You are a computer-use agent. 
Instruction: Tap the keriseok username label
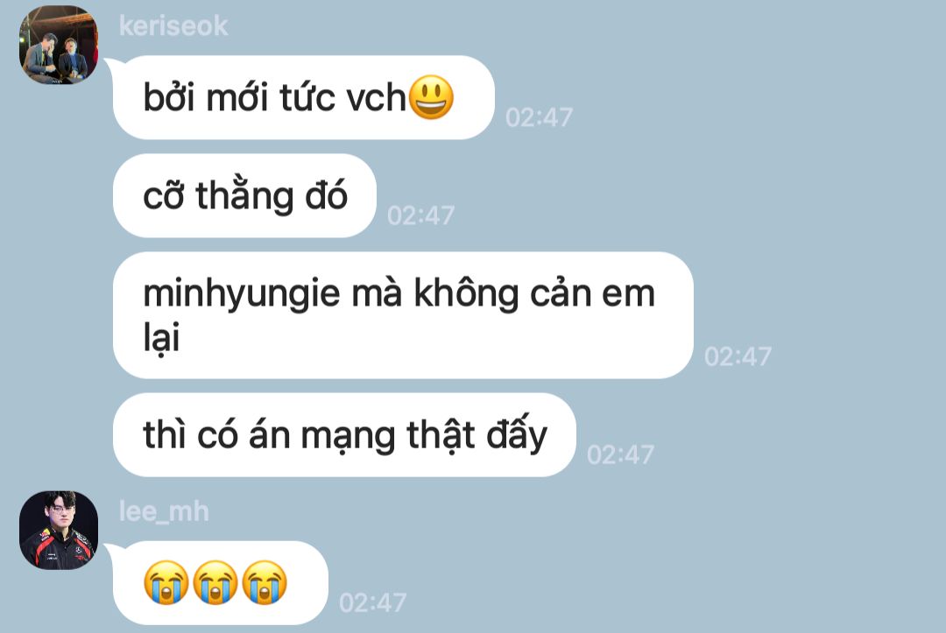tap(173, 26)
